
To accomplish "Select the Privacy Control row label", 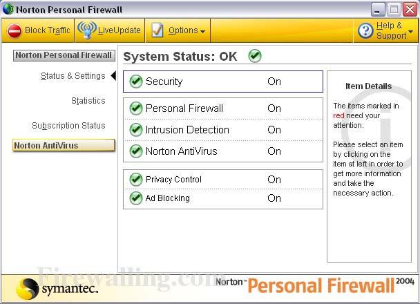I will pyautogui.click(x=173, y=180).
